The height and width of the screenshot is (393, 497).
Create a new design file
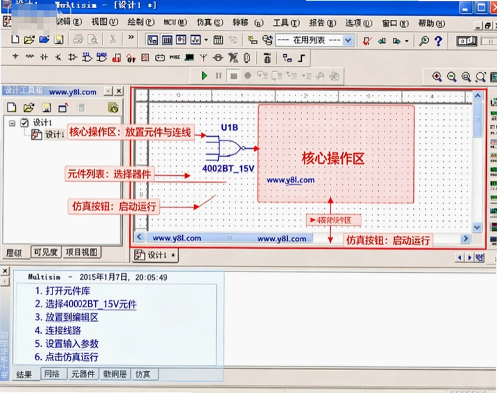pyautogui.click(x=15, y=40)
